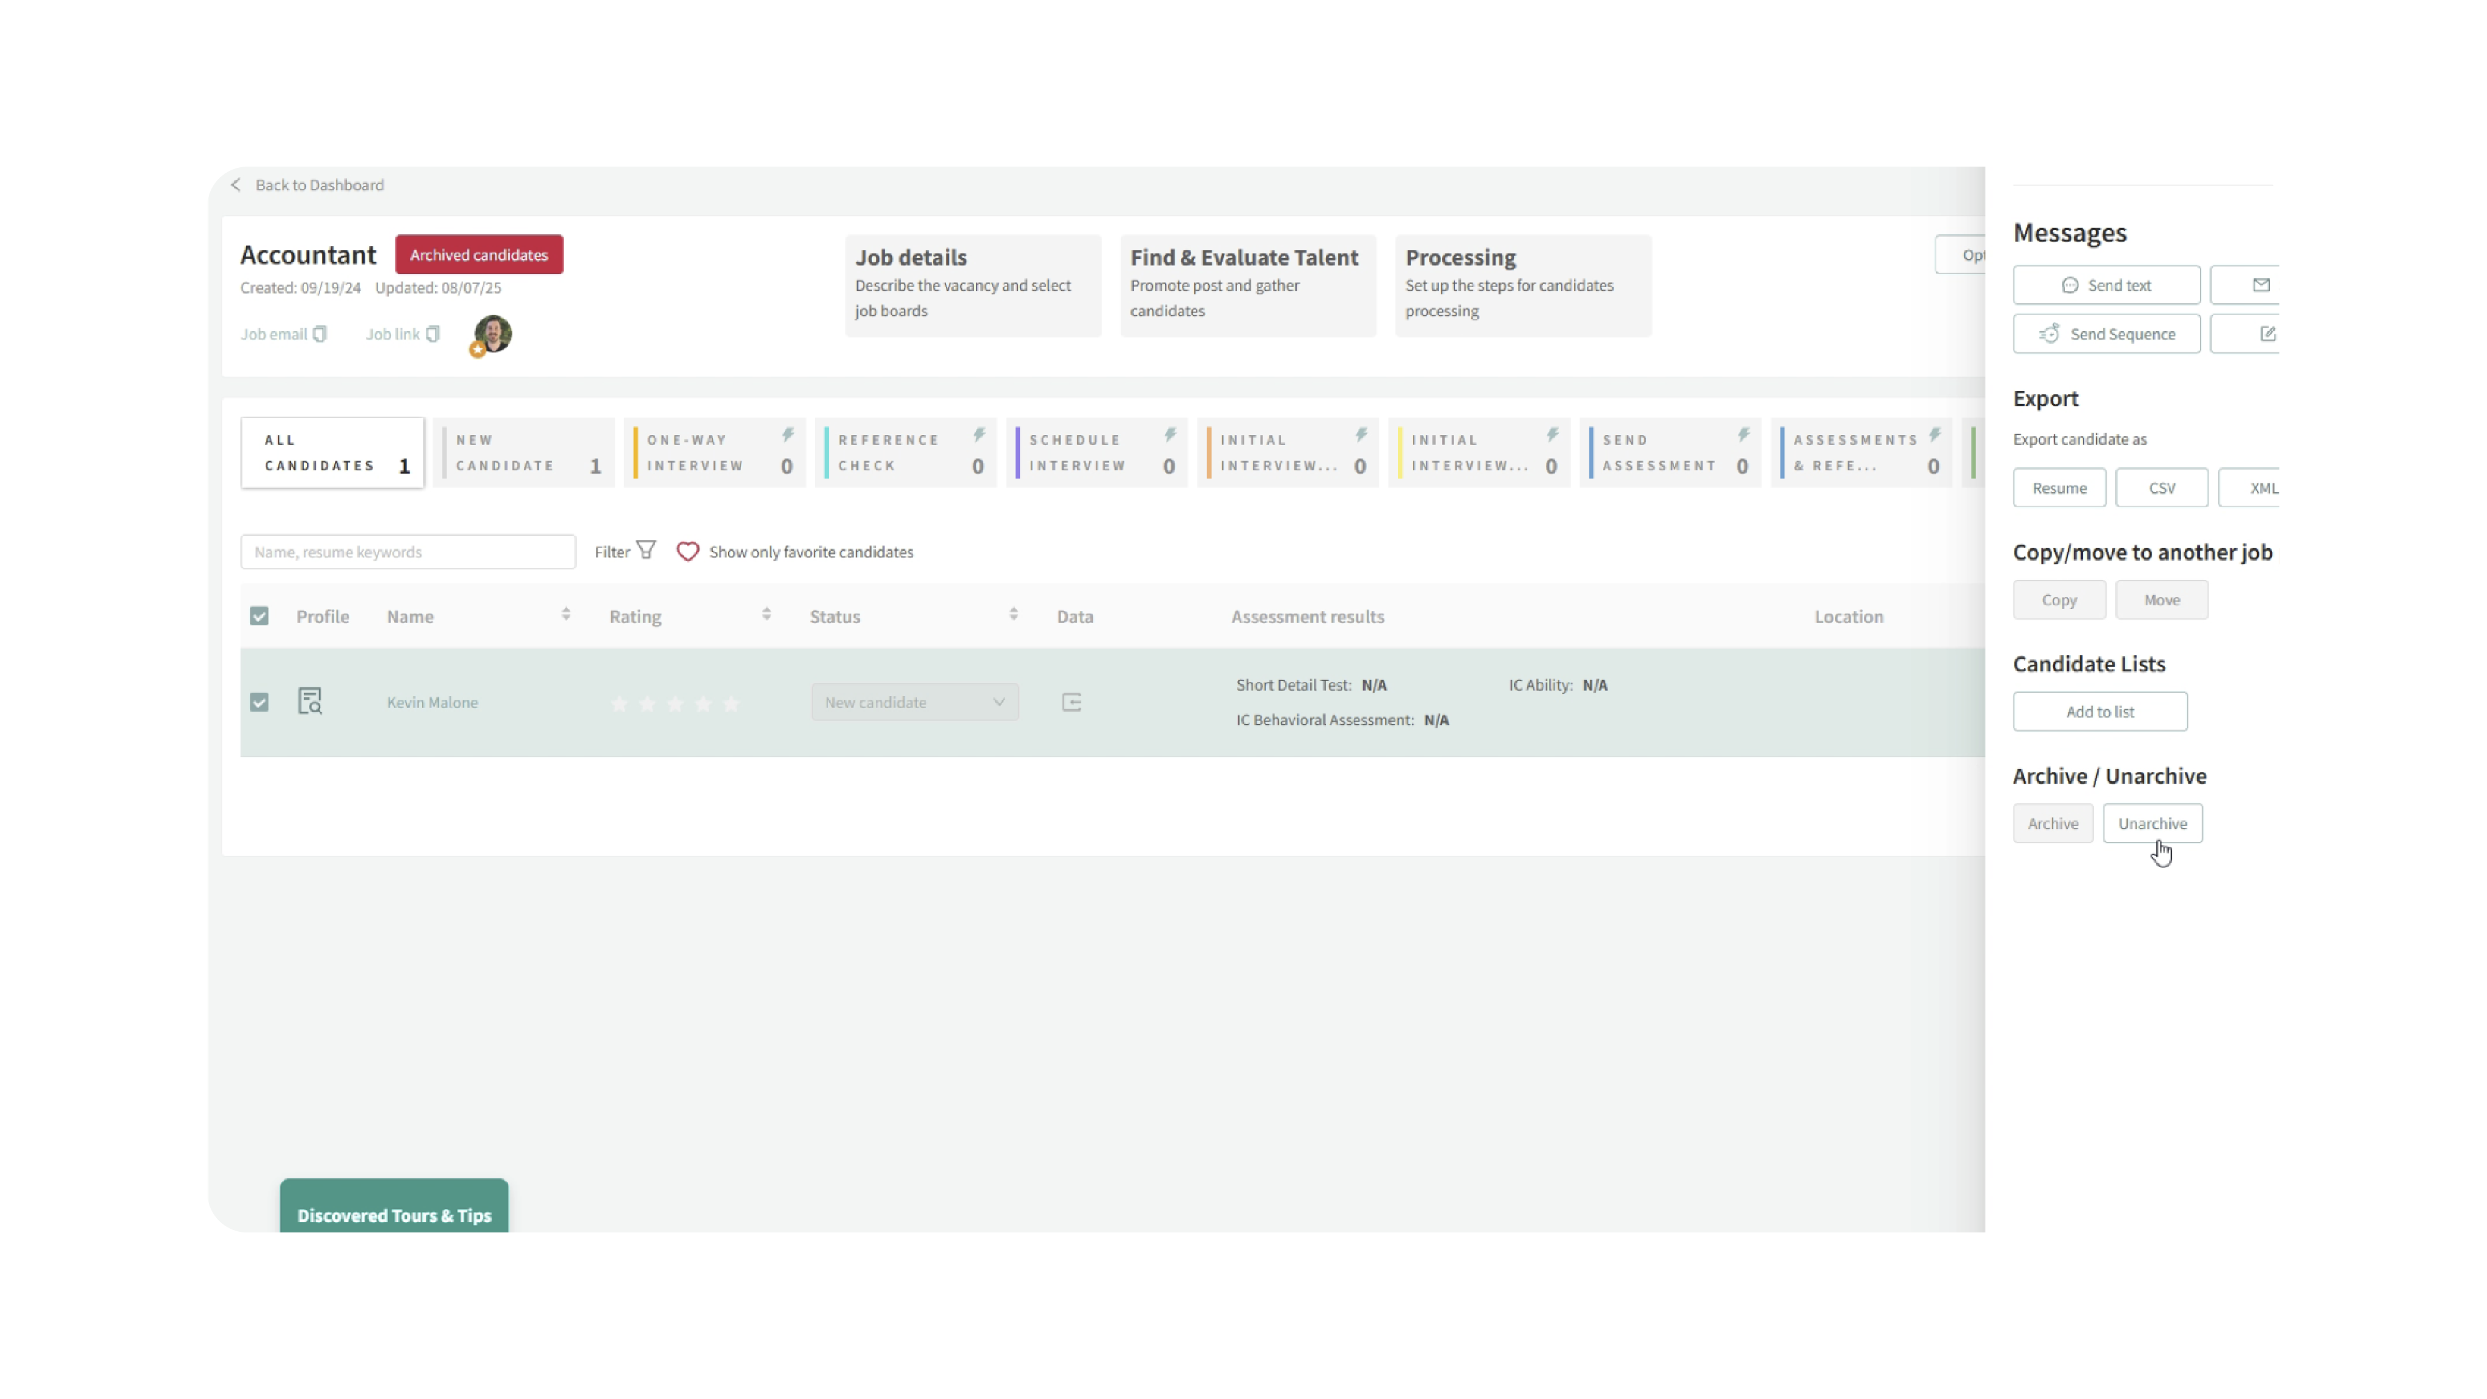Screen dimensions: 2487x1399
Task: Open the New candidate status dropdown
Action: (x=914, y=702)
